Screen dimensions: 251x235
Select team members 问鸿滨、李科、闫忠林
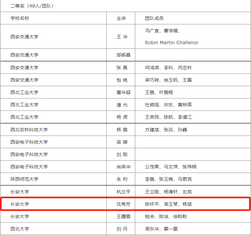(x=168, y=68)
